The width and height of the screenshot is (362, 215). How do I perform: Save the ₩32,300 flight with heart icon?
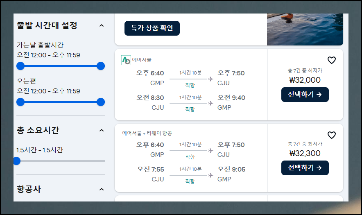tap(332, 135)
